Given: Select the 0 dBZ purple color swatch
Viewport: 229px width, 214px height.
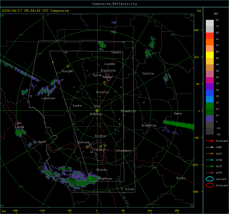Looking at the screenshot, I should pyautogui.click(x=210, y=118).
